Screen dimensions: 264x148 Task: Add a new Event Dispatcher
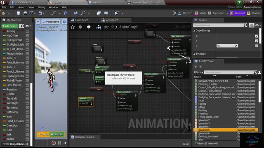point(27,144)
